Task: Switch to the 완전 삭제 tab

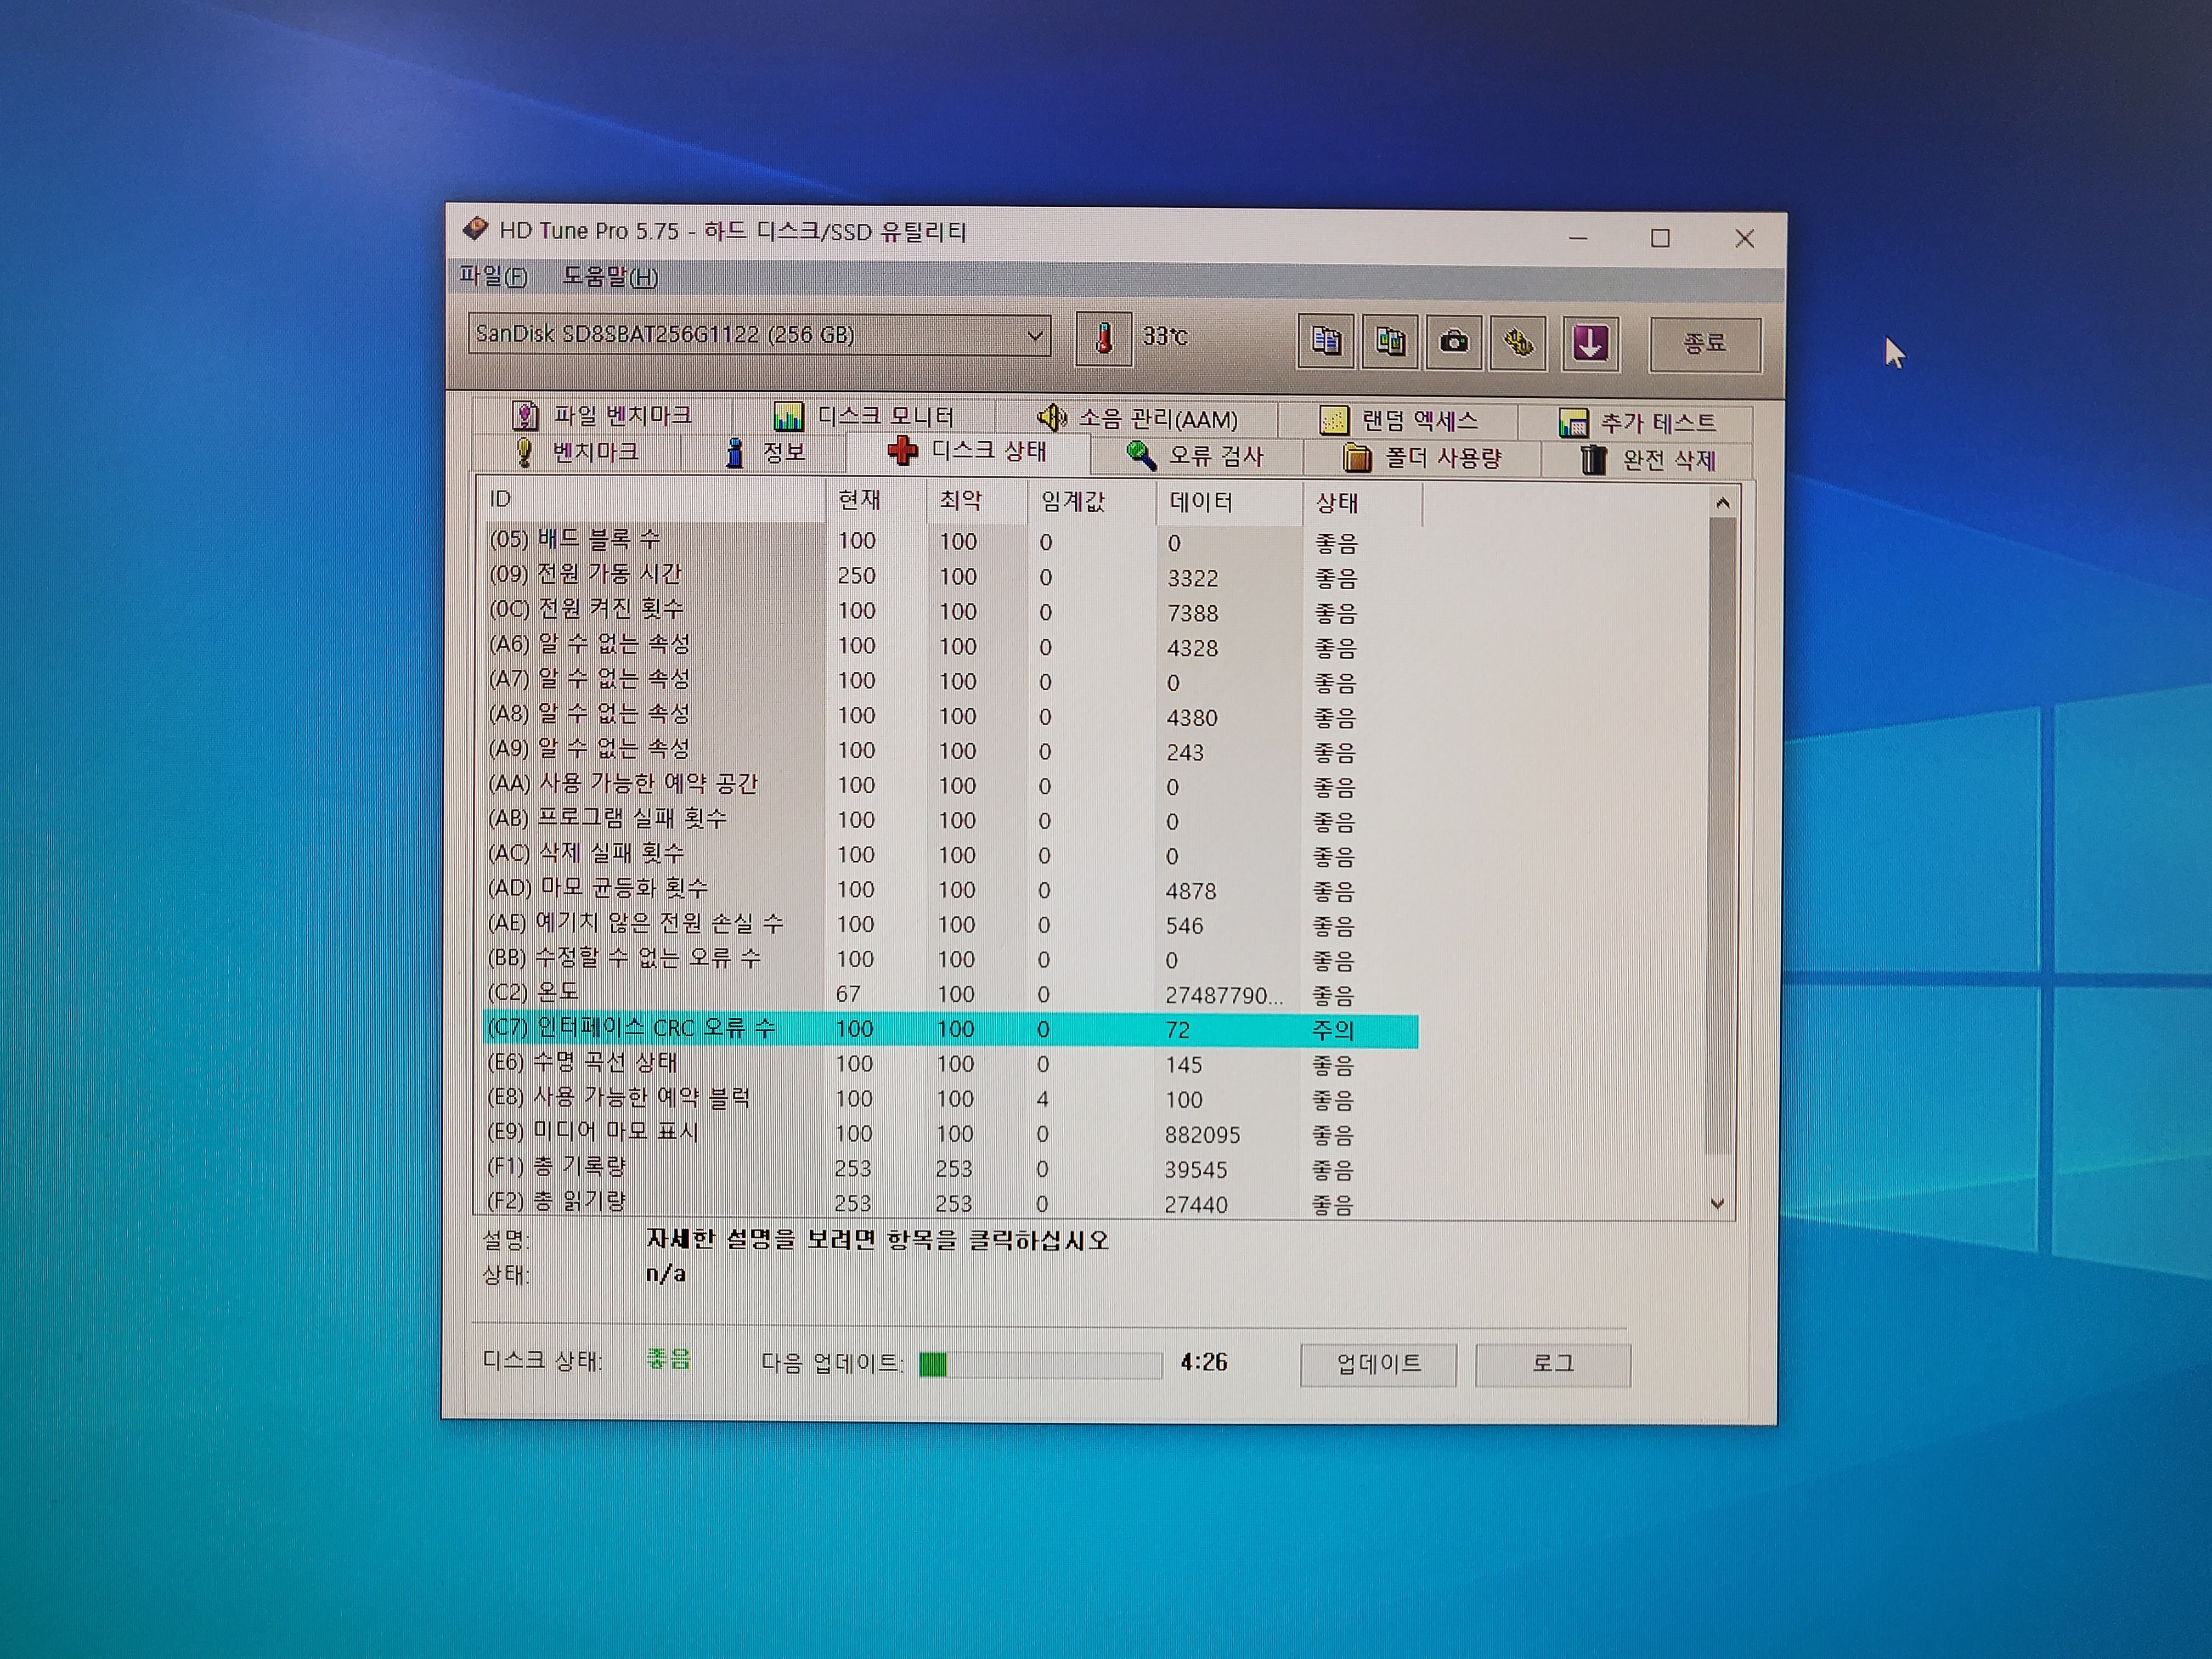Action: click(1648, 461)
